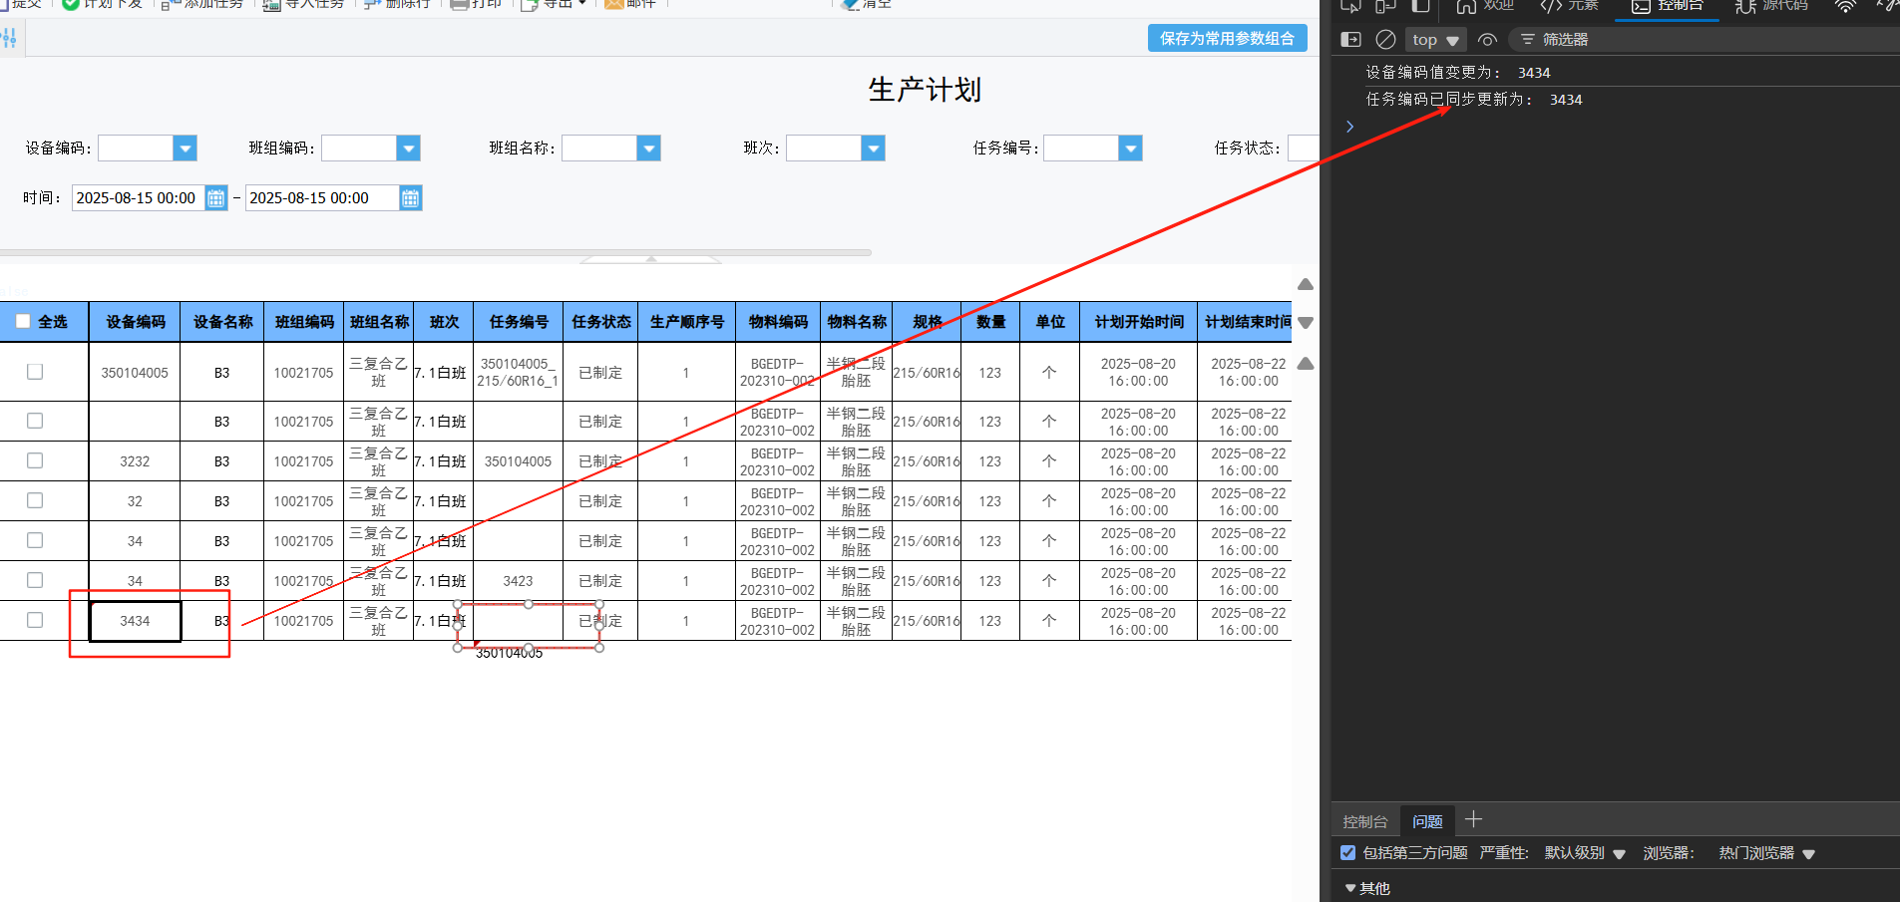1900x902 pixels.
Task: Select the task number cell containing 3423
Action: 518,581
